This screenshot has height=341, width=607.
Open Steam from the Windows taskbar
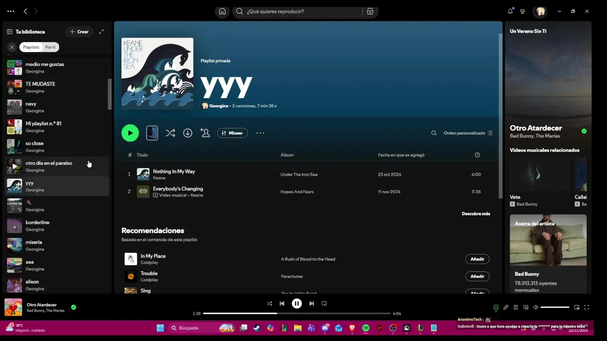257,328
